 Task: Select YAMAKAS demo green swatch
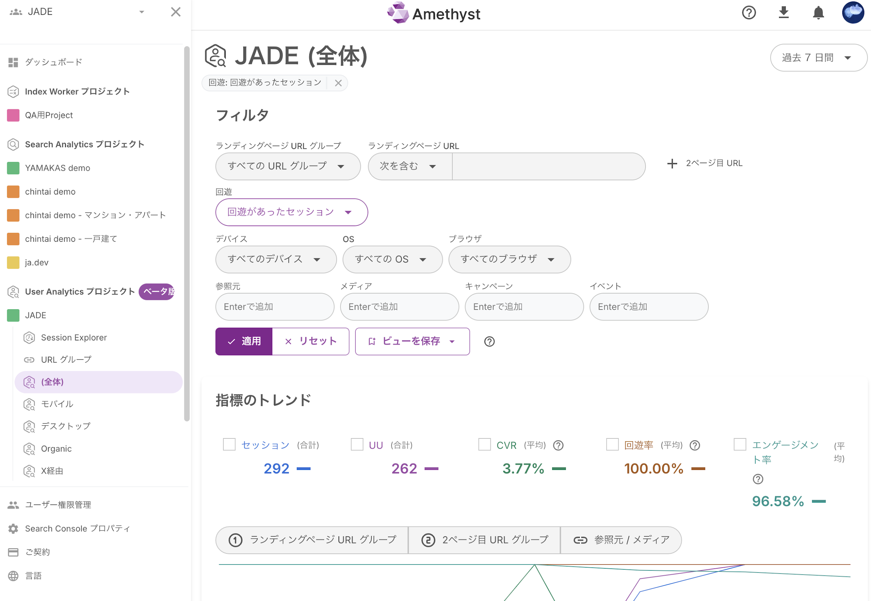(13, 168)
